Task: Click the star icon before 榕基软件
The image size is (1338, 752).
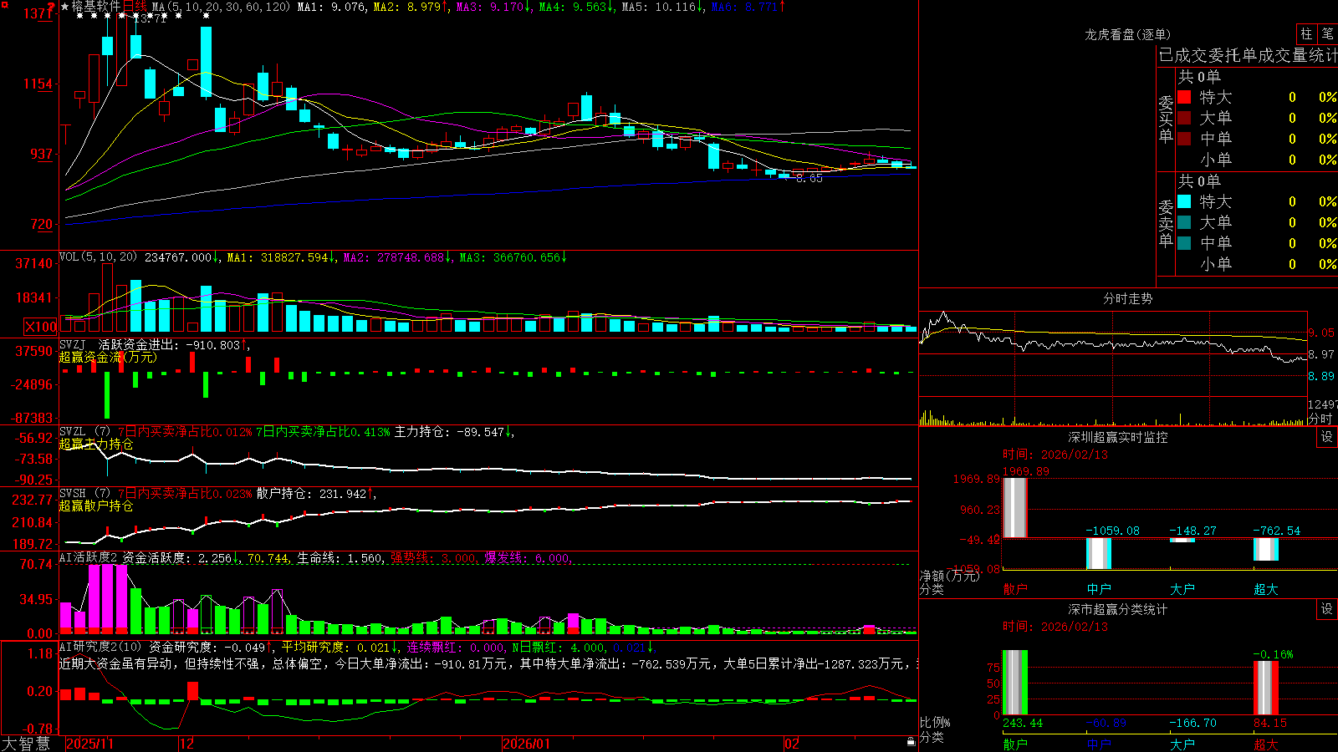Action: 65,7
